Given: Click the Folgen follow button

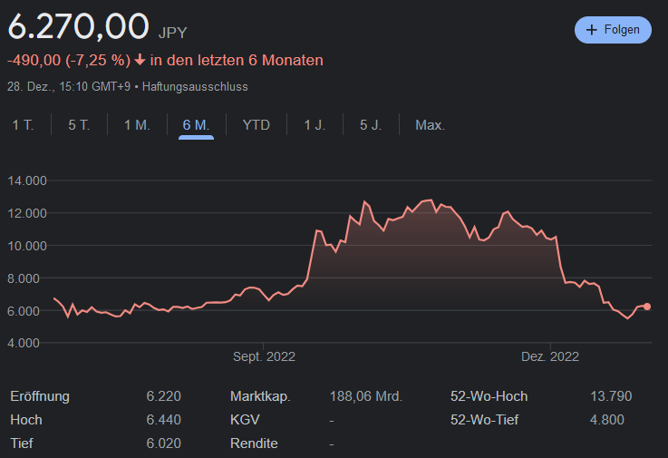Looking at the screenshot, I should pyautogui.click(x=613, y=30).
